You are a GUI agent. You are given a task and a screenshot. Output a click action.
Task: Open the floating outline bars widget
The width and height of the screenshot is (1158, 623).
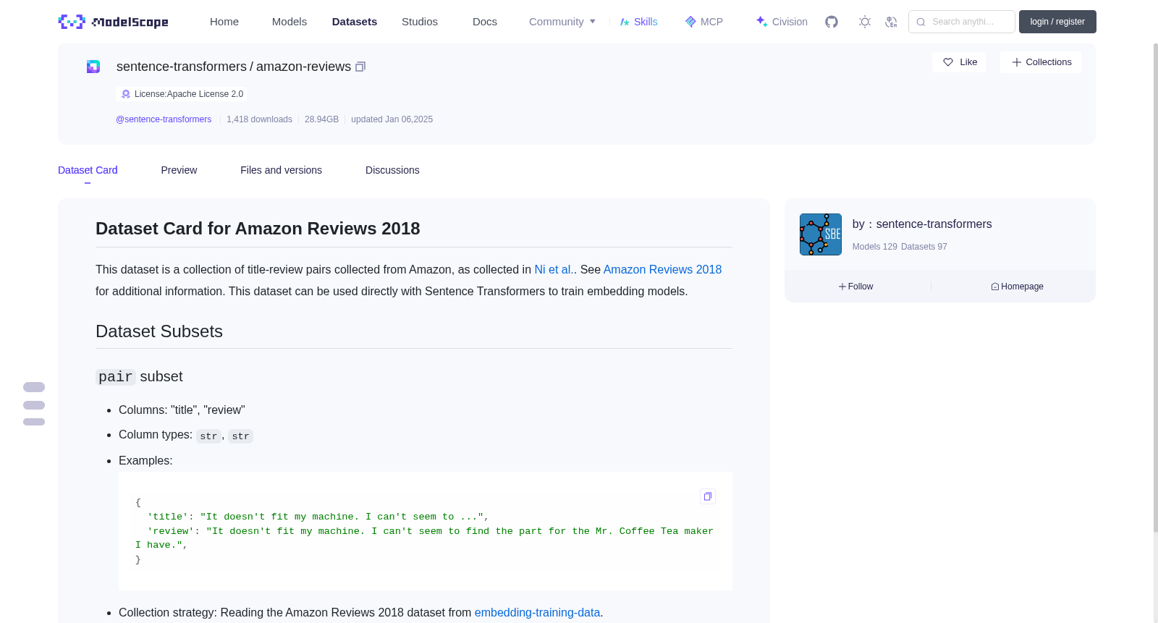click(x=34, y=404)
